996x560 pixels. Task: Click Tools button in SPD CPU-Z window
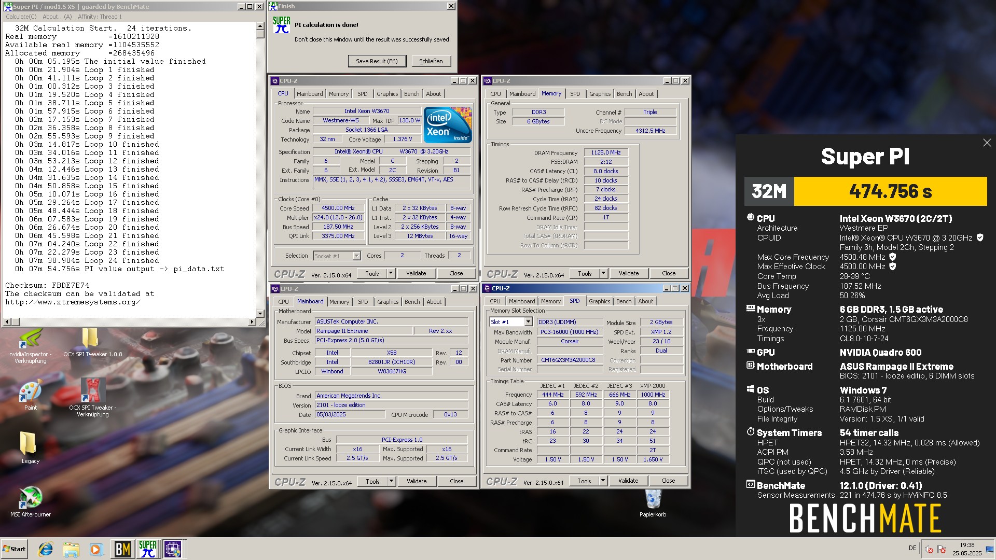coord(584,481)
